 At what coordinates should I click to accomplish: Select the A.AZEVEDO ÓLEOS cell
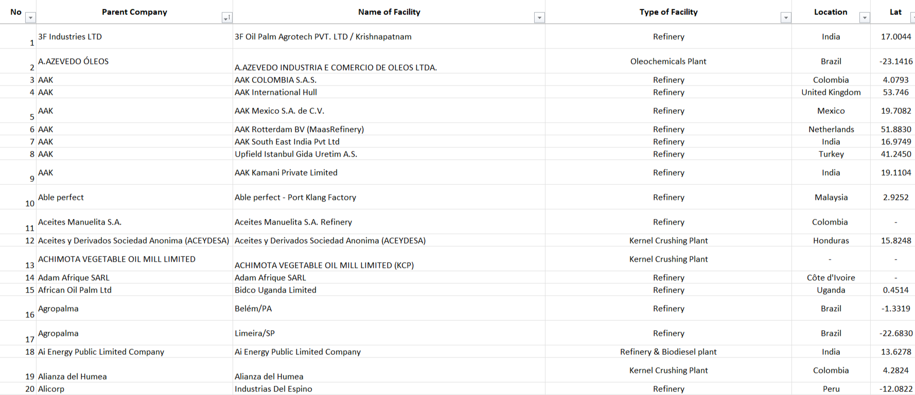coord(134,61)
